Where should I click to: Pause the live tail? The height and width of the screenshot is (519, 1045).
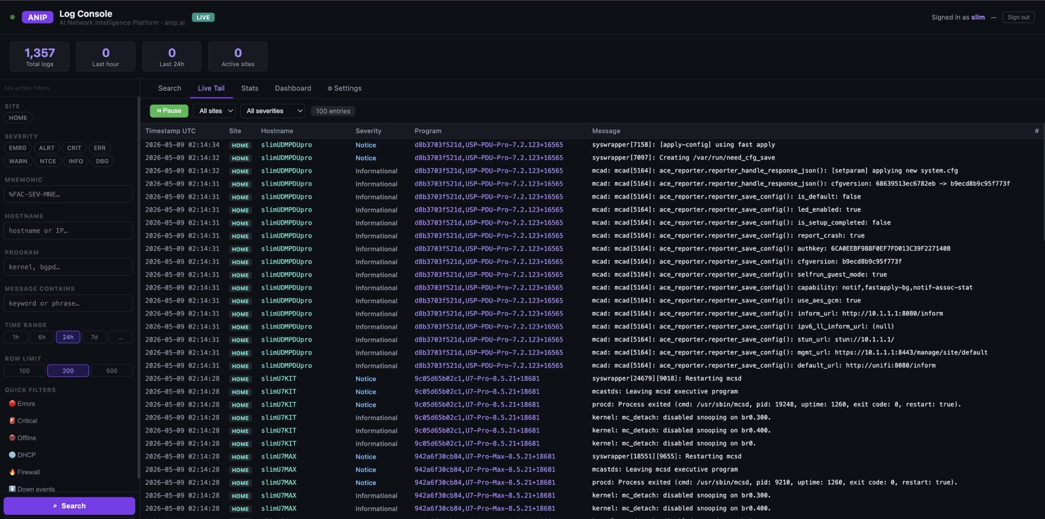pos(169,111)
